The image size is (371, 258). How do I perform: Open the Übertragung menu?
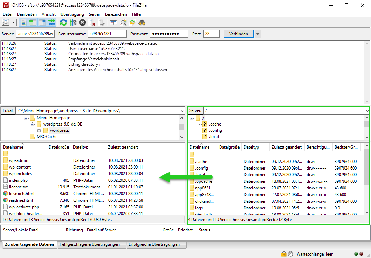tap(72, 14)
